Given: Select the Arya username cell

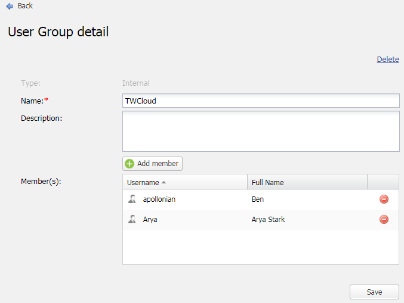Looking at the screenshot, I should (150, 220).
